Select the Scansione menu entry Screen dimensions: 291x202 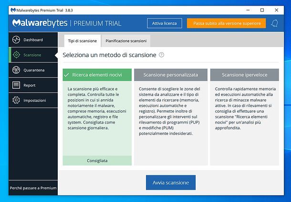(x=33, y=55)
